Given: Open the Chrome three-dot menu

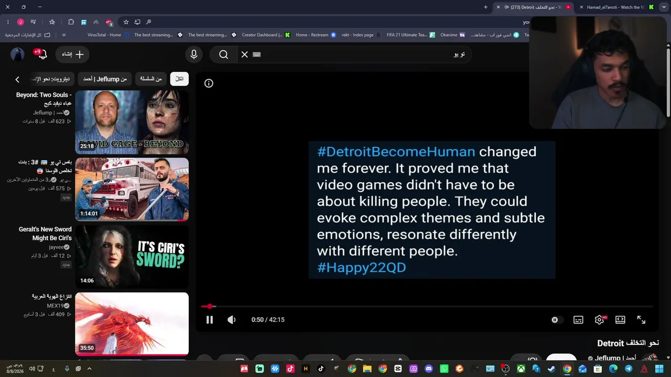Looking at the screenshot, I should 8,22.
